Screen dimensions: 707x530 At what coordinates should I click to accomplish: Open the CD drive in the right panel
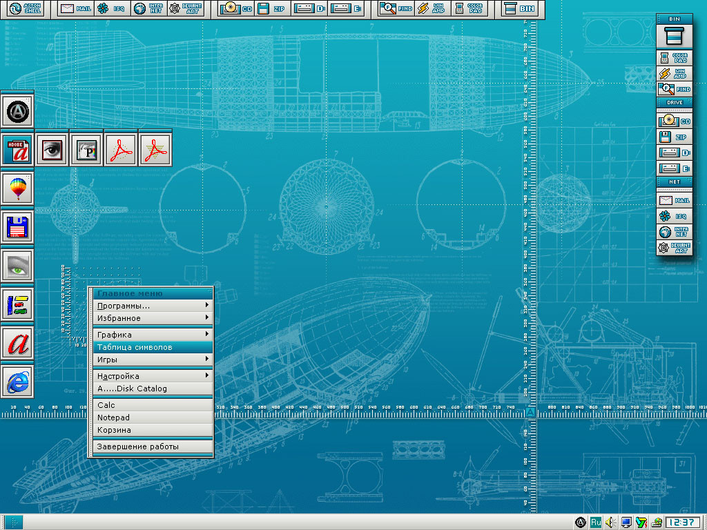tap(673, 121)
